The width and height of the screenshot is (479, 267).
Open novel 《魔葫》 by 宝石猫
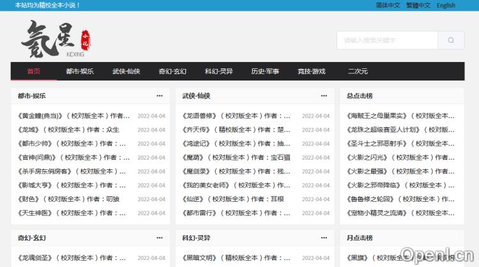[236, 157]
